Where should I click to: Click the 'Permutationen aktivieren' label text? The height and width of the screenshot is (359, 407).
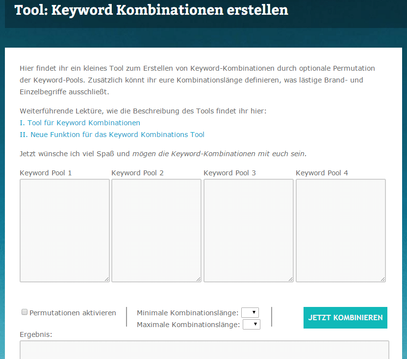73,313
